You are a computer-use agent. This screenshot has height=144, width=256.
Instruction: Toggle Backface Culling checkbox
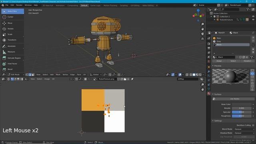tap(253, 125)
